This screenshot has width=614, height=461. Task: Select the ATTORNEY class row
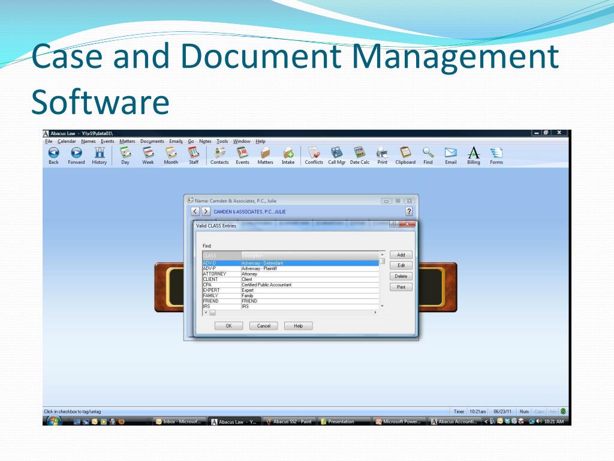pos(291,274)
